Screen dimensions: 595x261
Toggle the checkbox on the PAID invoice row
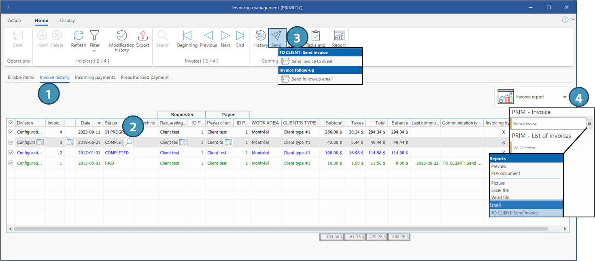[11, 163]
